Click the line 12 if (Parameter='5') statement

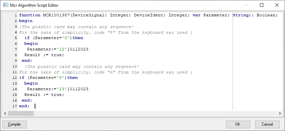click(48, 78)
